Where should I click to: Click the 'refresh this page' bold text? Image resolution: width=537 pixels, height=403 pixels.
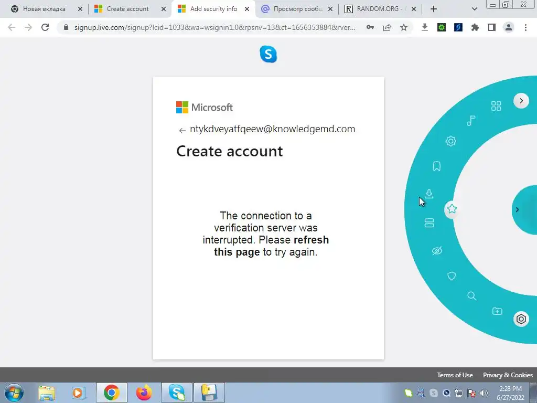(x=271, y=246)
